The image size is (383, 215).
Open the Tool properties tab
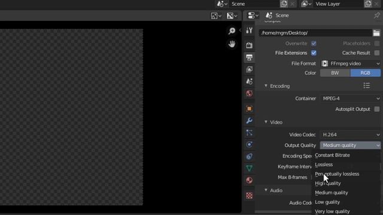click(x=249, y=30)
